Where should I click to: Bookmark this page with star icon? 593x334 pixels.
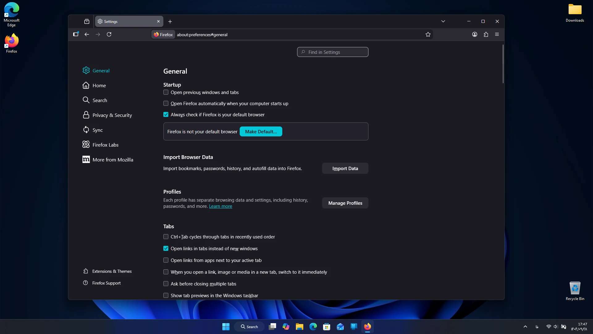(428, 34)
